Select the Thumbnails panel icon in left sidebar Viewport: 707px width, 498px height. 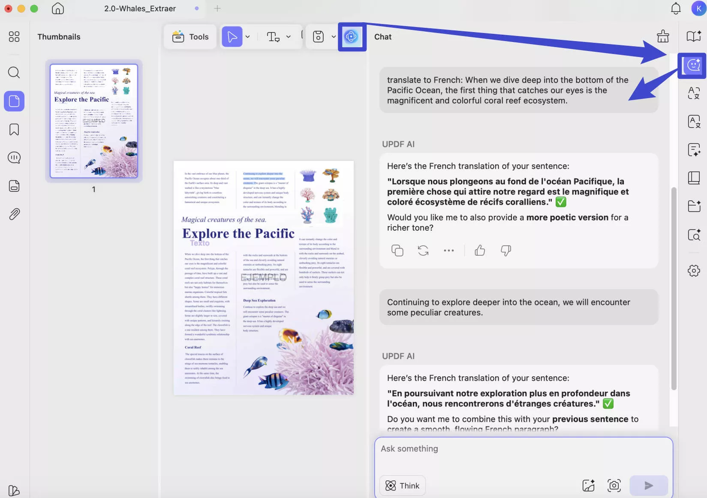pos(14,101)
